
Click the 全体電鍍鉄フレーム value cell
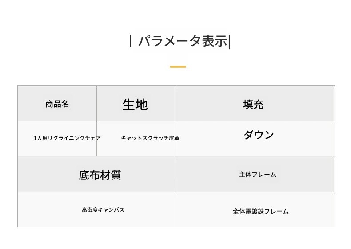click(x=255, y=210)
